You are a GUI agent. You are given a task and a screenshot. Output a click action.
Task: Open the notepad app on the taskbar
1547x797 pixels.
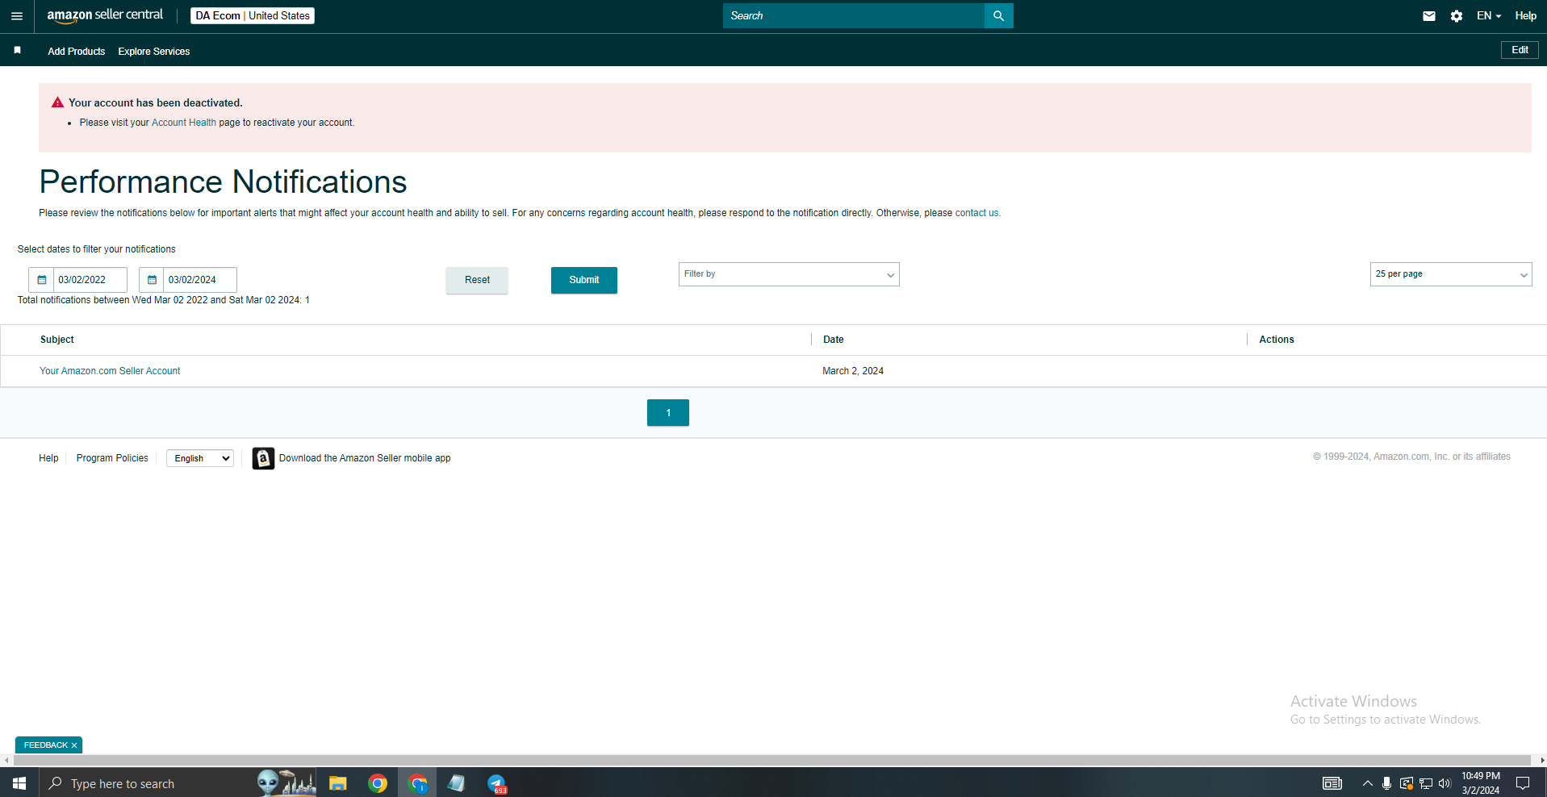coord(456,783)
